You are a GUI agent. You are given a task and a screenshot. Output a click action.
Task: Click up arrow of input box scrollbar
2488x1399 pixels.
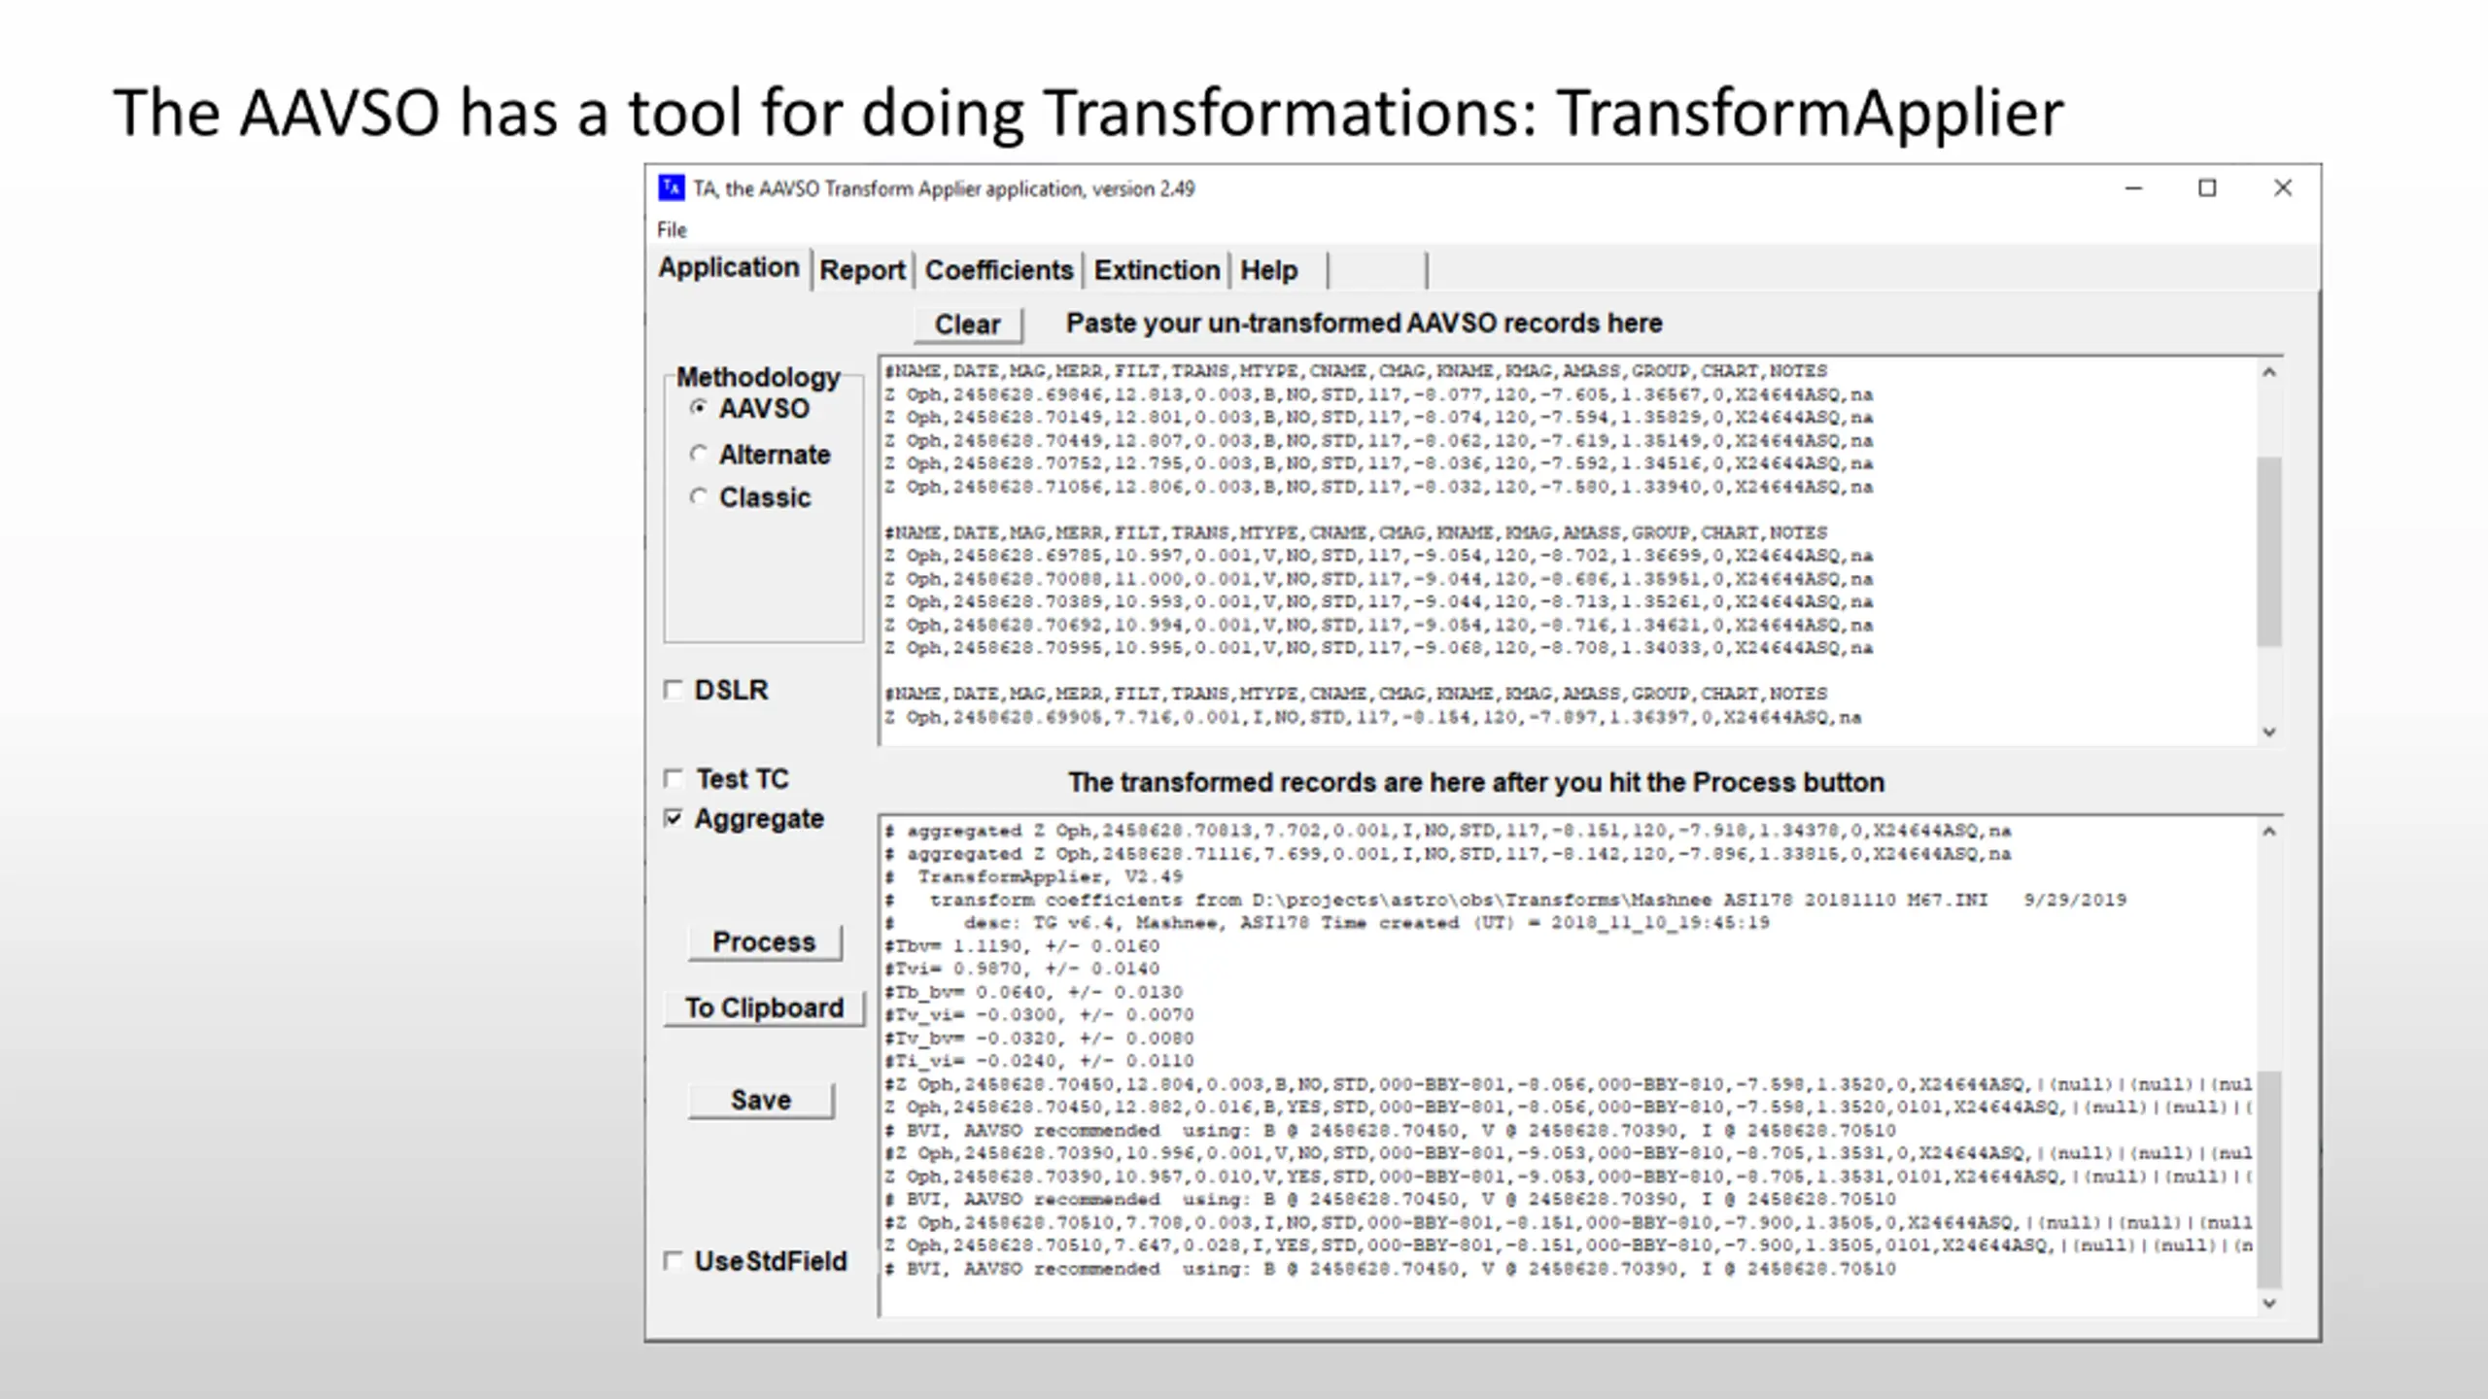(x=2269, y=372)
